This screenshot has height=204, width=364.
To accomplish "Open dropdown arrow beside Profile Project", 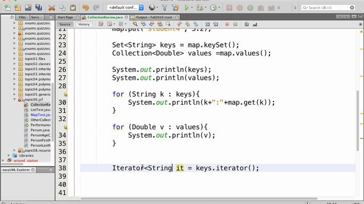I will click(219, 7).
